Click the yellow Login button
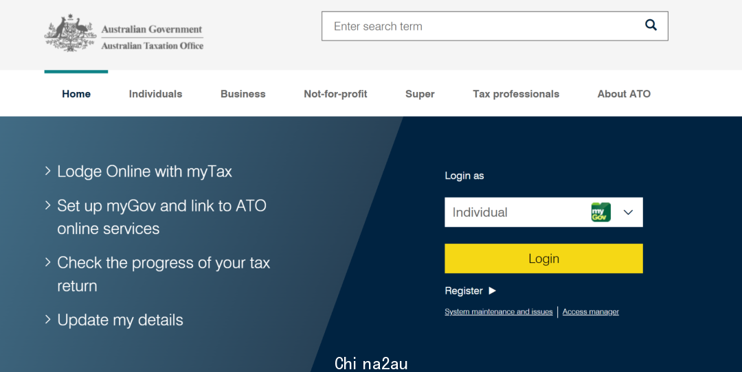 pyautogui.click(x=543, y=259)
